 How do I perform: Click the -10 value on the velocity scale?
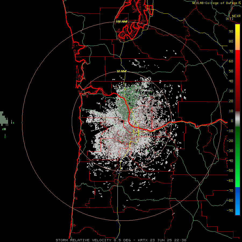(230, 131)
